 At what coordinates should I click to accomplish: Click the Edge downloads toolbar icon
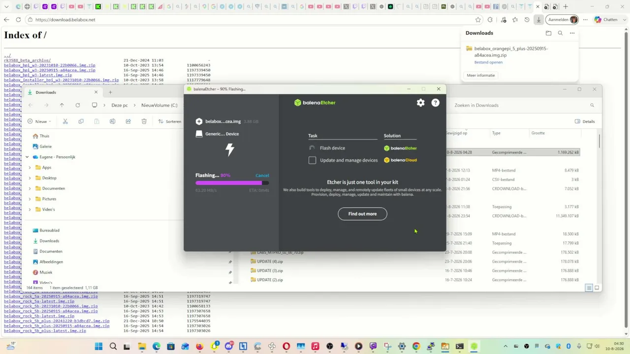click(538, 20)
